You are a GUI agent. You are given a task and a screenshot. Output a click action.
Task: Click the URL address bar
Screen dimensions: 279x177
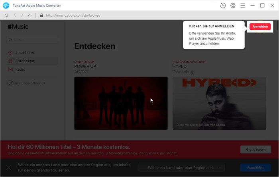click(x=73, y=15)
